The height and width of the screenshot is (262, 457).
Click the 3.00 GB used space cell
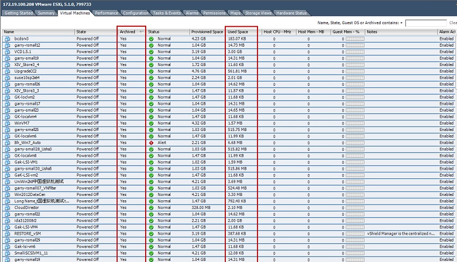(x=235, y=52)
